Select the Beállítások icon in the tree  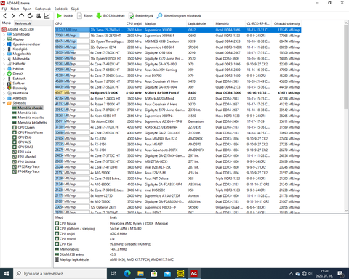pyautogui.click(x=9, y=93)
